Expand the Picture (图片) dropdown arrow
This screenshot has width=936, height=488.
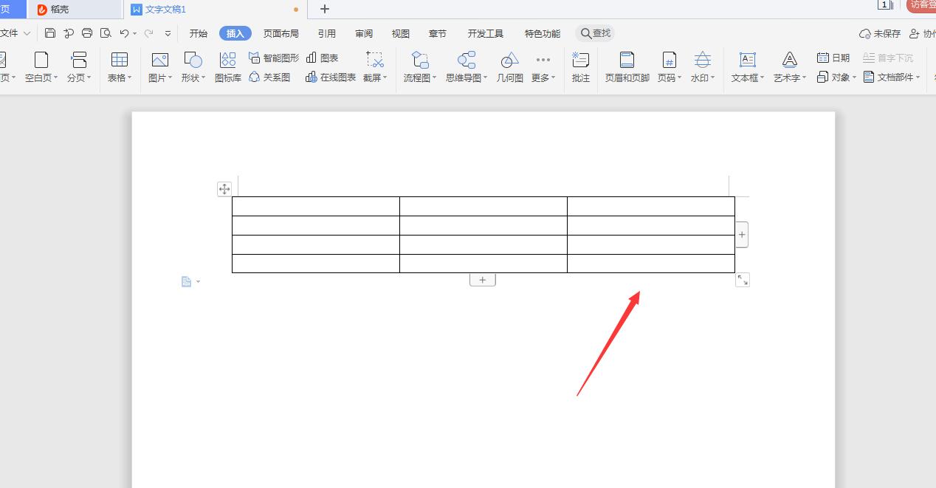point(171,78)
